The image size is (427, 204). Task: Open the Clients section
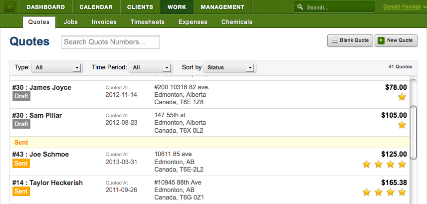tap(140, 7)
